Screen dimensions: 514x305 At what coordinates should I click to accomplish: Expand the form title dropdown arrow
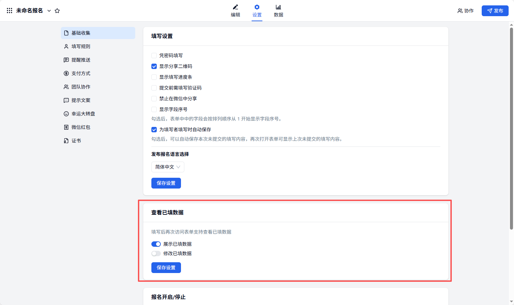coord(49,11)
